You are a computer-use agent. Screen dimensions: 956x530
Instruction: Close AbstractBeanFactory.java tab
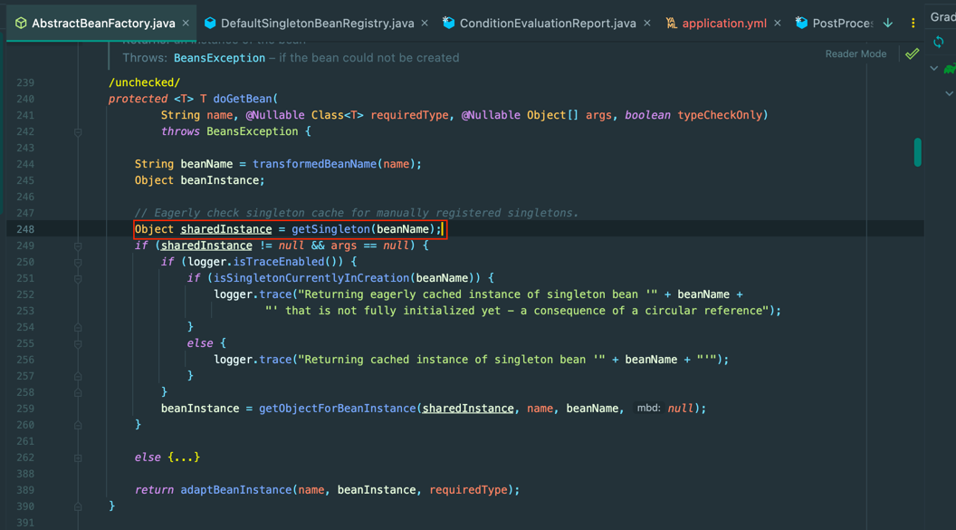click(186, 24)
